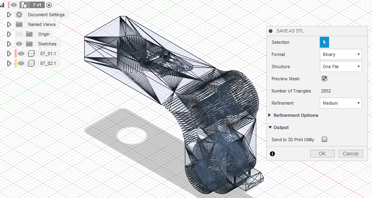
Task: Open the Structure dropdown set to One File
Action: [341, 67]
